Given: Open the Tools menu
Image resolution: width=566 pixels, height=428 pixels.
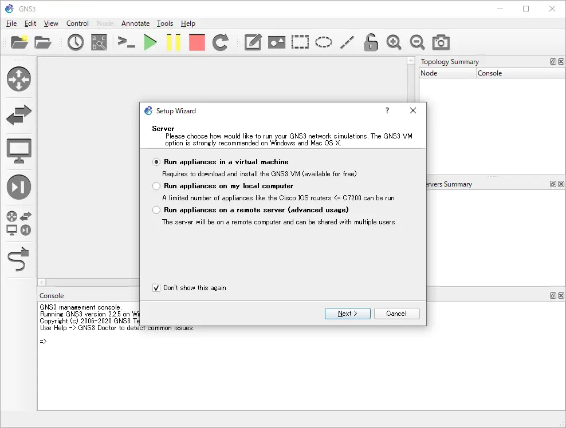Looking at the screenshot, I should (165, 23).
